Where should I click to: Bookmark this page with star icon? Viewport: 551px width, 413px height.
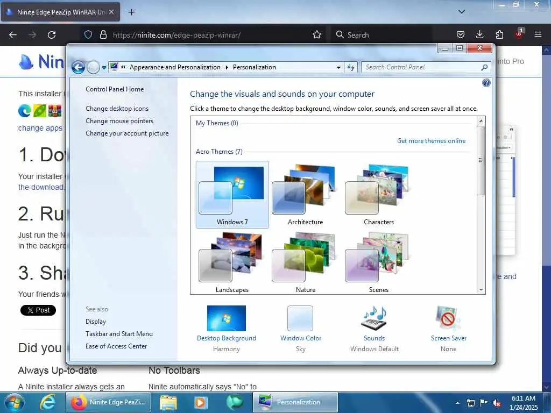coord(316,34)
